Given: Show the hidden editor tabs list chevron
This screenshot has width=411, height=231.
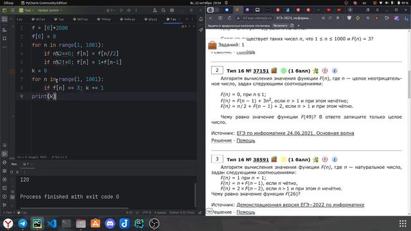Looking at the screenshot, I should point(187,19).
